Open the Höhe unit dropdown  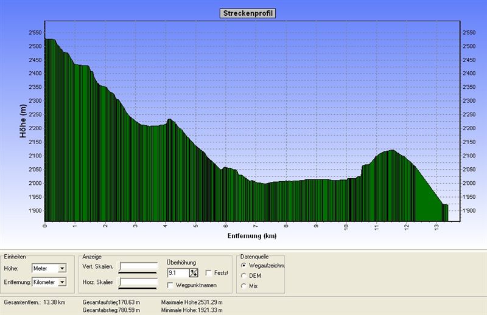(x=62, y=268)
